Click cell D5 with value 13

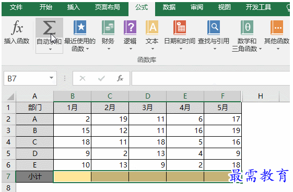click(148, 153)
